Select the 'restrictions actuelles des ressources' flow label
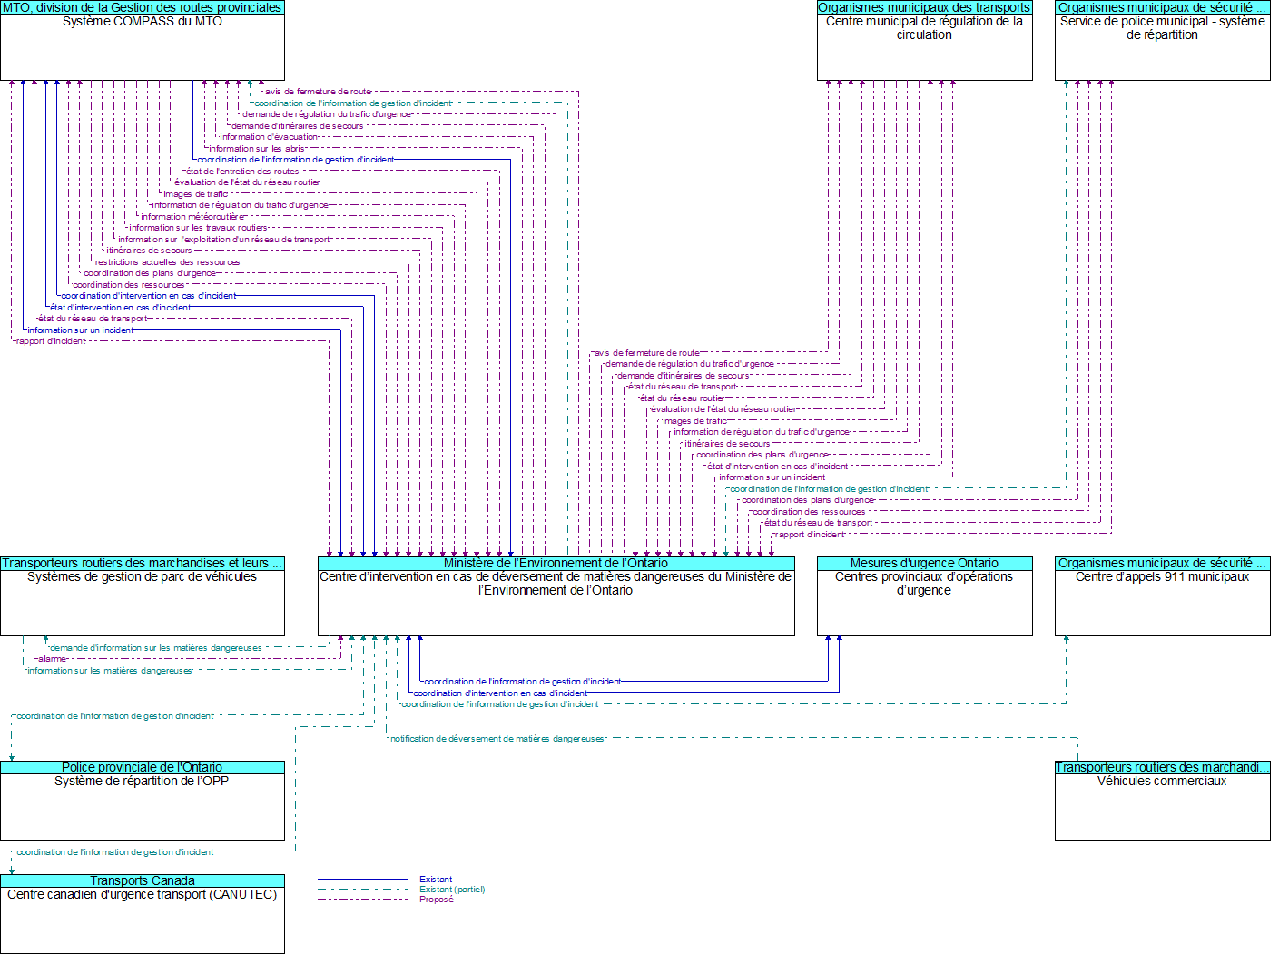Viewport: 1279px width, 964px height. click(x=167, y=262)
